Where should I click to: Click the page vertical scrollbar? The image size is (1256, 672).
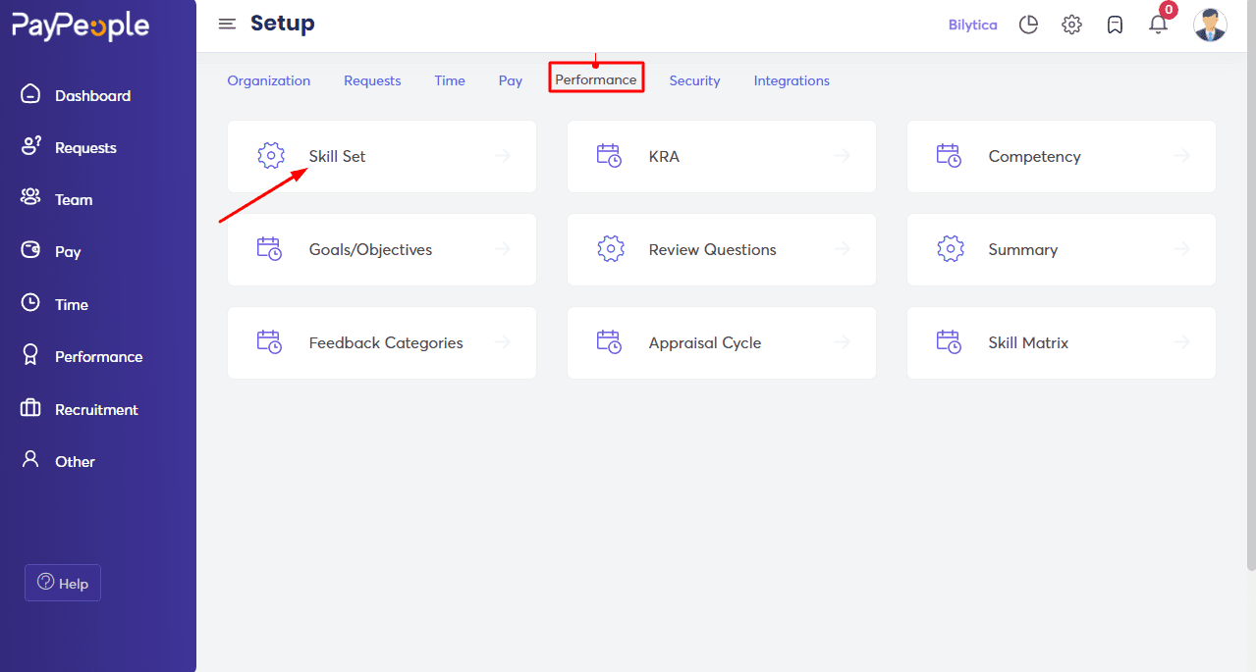[x=1251, y=284]
